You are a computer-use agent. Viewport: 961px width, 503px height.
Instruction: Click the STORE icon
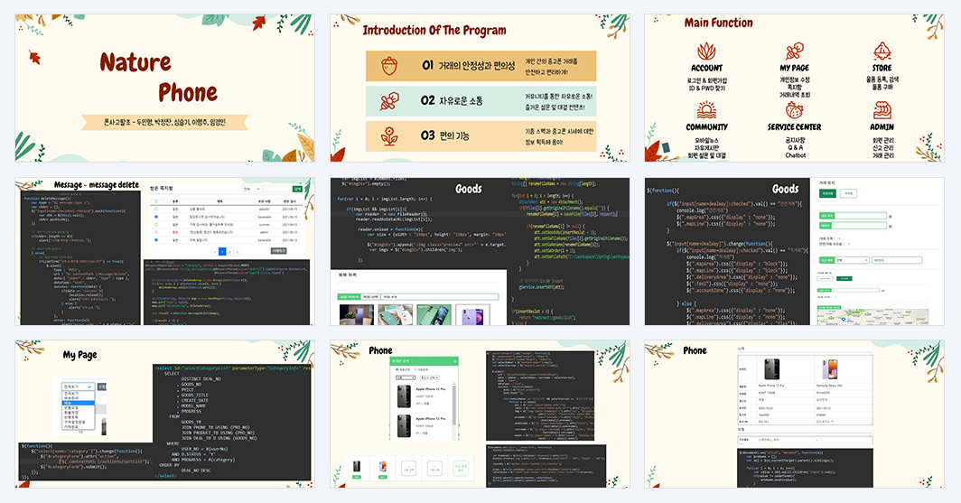click(882, 51)
